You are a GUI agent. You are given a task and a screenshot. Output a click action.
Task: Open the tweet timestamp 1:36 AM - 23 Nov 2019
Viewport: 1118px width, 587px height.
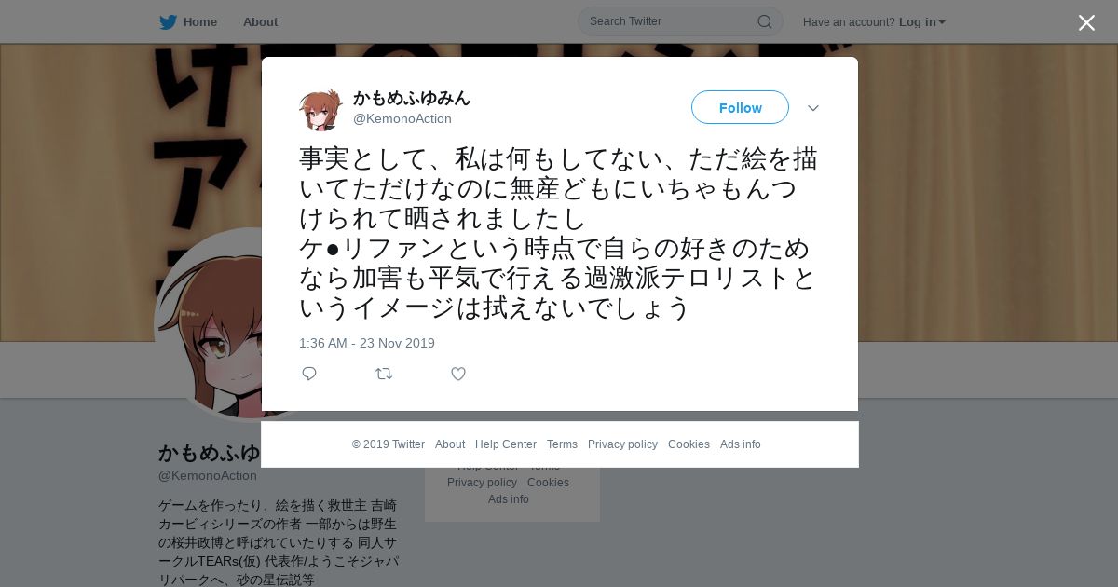coord(367,343)
